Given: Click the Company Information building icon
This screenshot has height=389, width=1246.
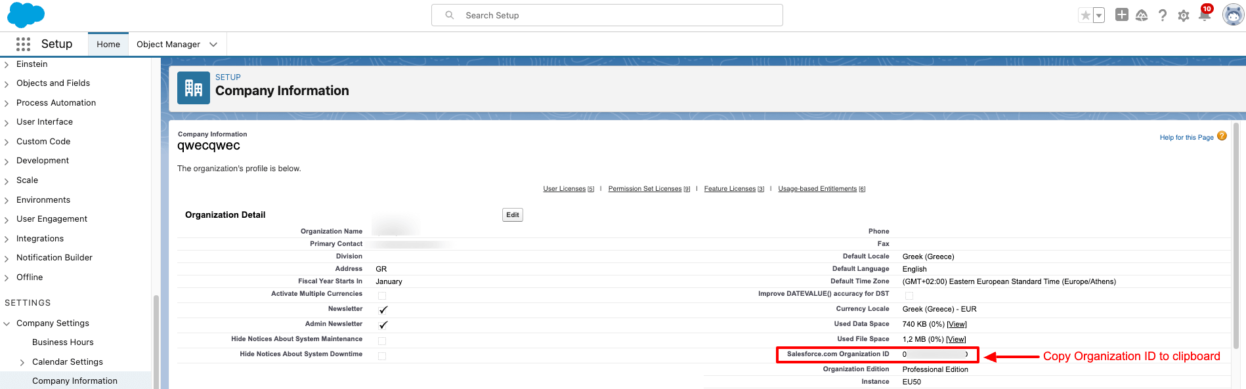Looking at the screenshot, I should point(194,88).
